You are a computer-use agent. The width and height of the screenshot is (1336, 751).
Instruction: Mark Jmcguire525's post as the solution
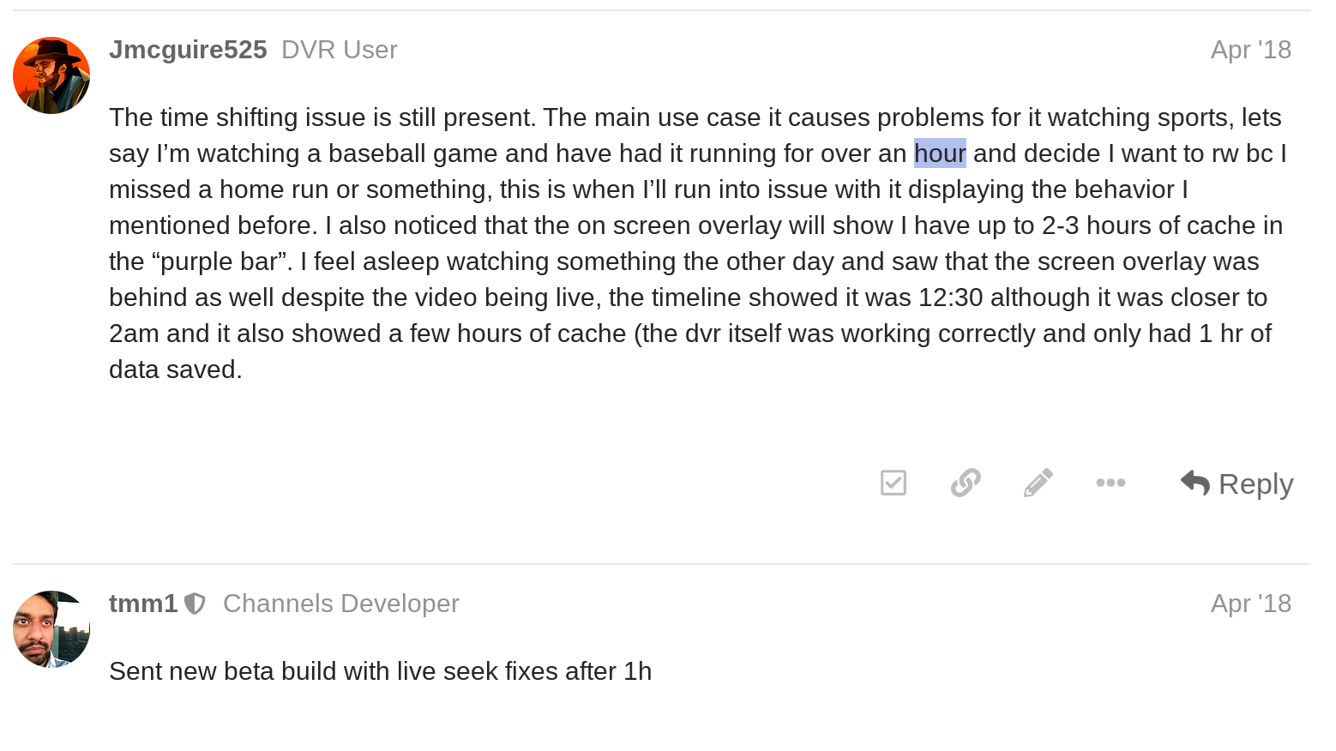894,483
